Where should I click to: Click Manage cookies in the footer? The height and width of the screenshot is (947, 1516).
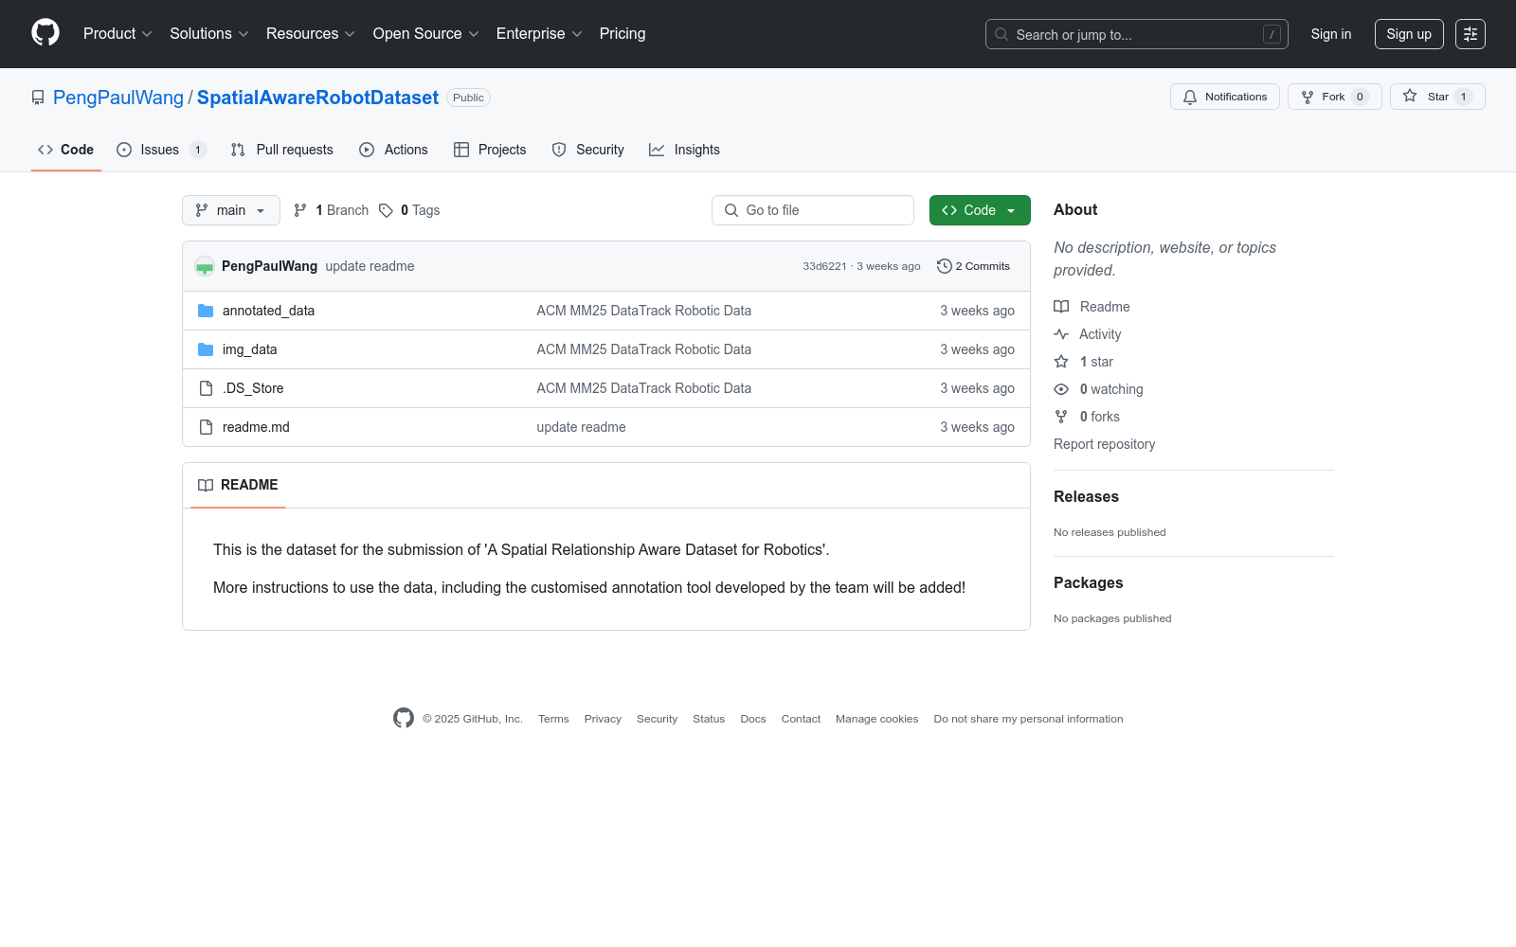876,719
